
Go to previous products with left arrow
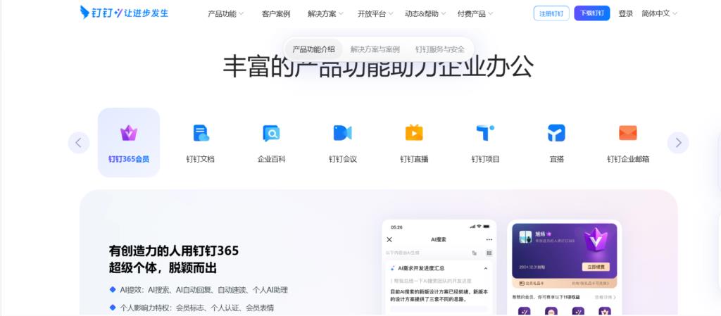[79, 143]
